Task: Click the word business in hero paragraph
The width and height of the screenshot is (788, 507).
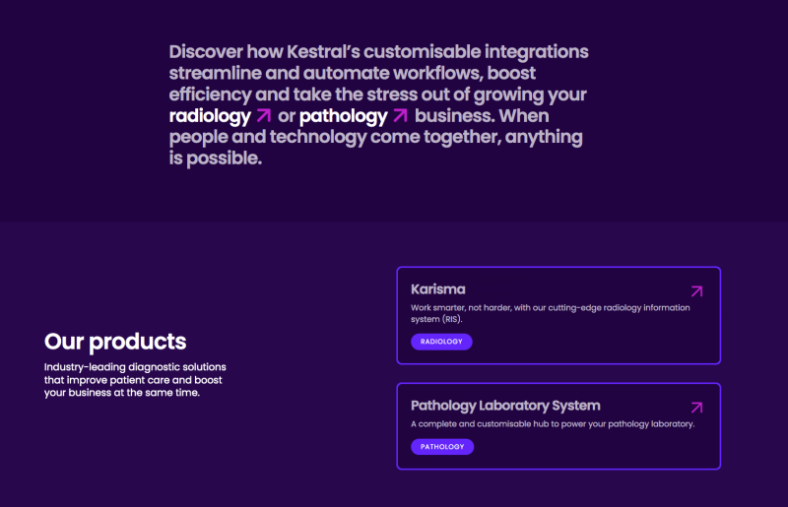Action: (x=450, y=116)
